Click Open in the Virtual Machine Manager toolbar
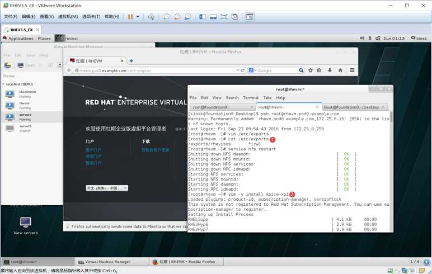 26,65
